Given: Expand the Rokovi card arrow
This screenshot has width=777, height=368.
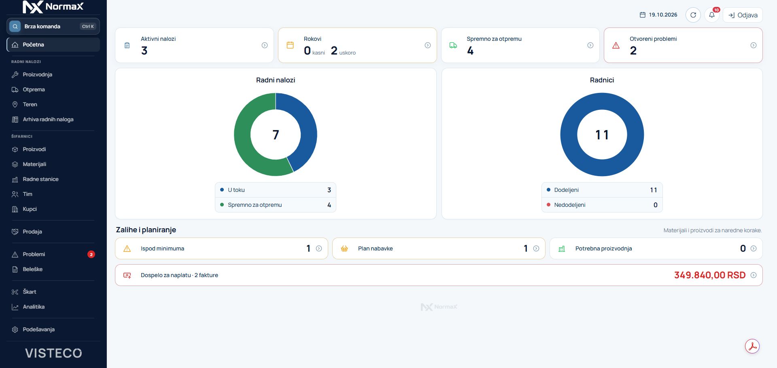Looking at the screenshot, I should [428, 45].
